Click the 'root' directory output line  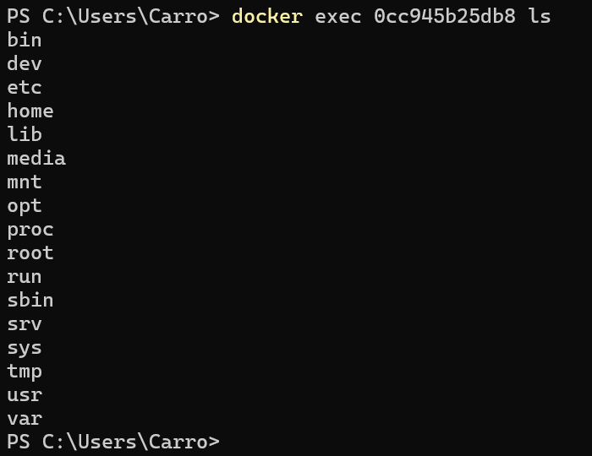click(30, 252)
